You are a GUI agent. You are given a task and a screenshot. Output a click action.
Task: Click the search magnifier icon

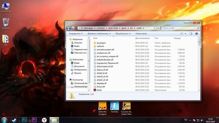(x=198, y=28)
